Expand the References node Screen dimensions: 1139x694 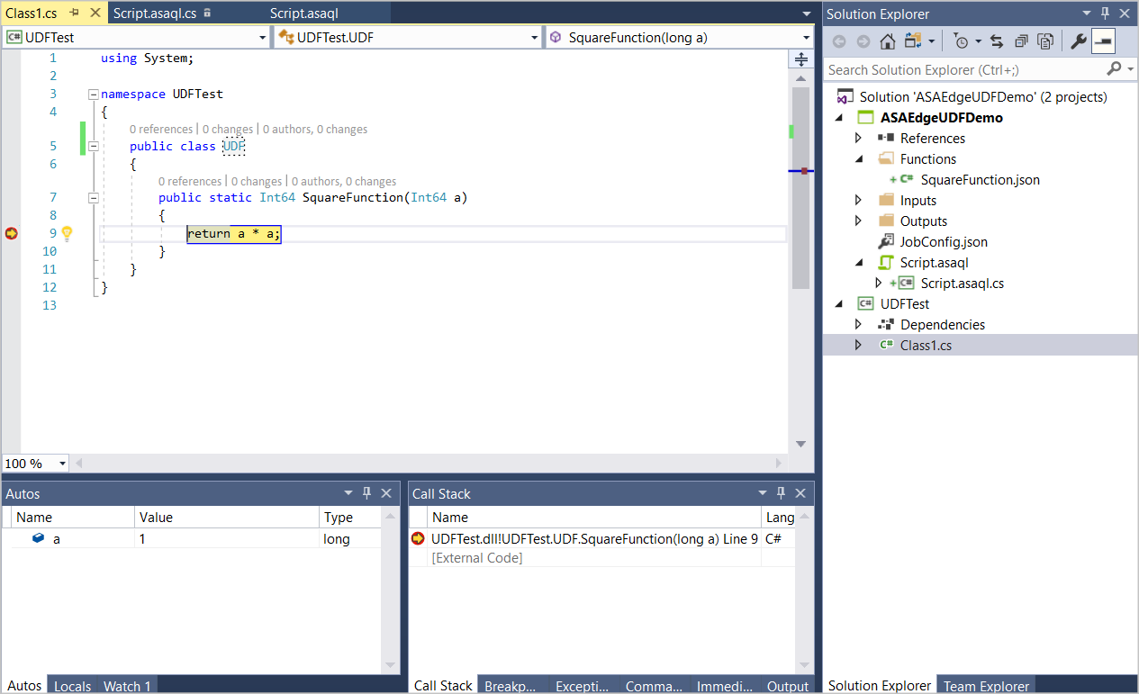tap(858, 138)
